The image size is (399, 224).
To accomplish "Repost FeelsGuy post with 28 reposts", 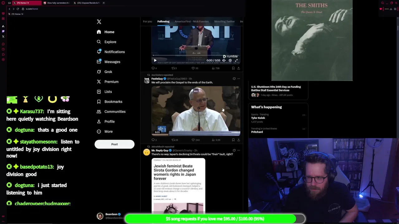I will pyautogui.click(x=175, y=140).
